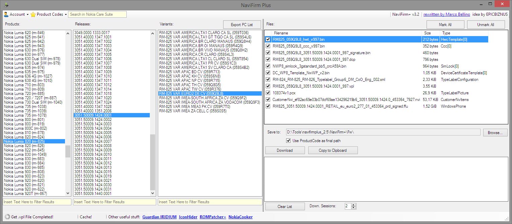Toggle checkbox for the 997.vpl file
Viewport: 512px width, 224px height.
268,86
